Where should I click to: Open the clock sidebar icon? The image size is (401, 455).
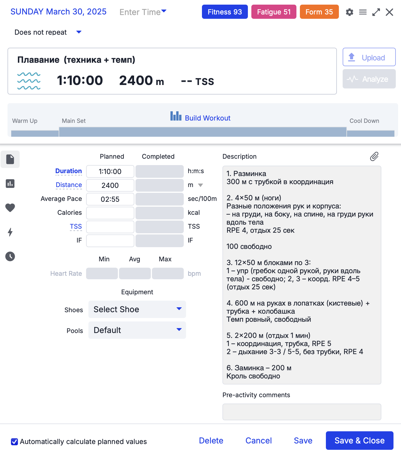click(x=10, y=256)
